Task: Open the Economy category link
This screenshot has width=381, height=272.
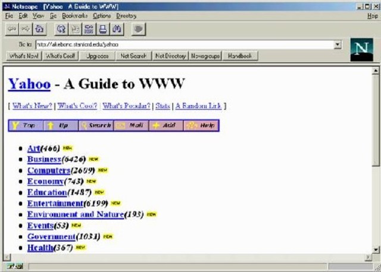Action: 45,182
